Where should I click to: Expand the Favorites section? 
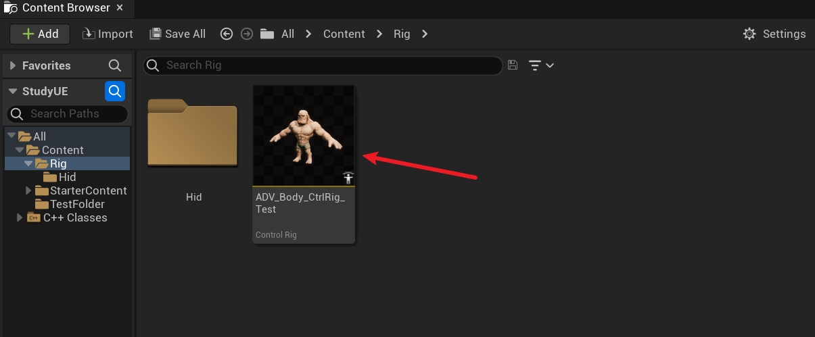click(13, 66)
